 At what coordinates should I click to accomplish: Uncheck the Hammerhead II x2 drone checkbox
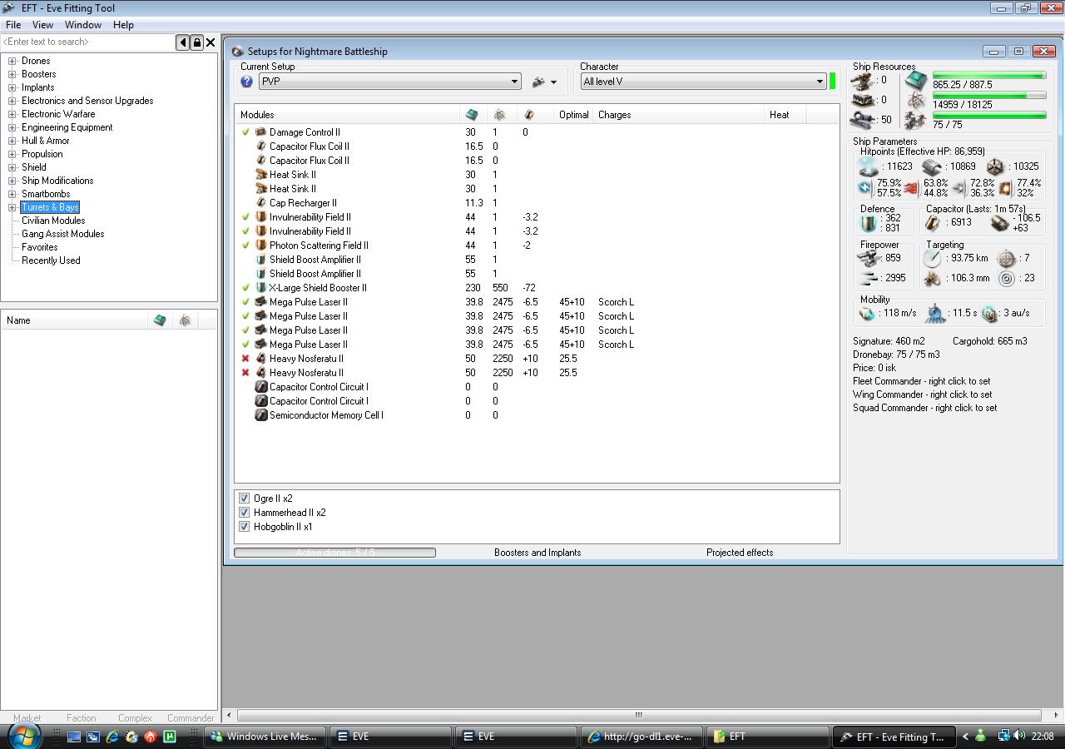tap(245, 513)
